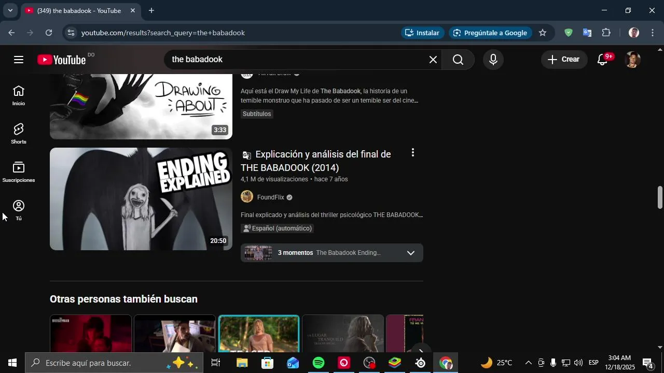
Task: Close the babadook YouTube tab
Action: [x=132, y=10]
